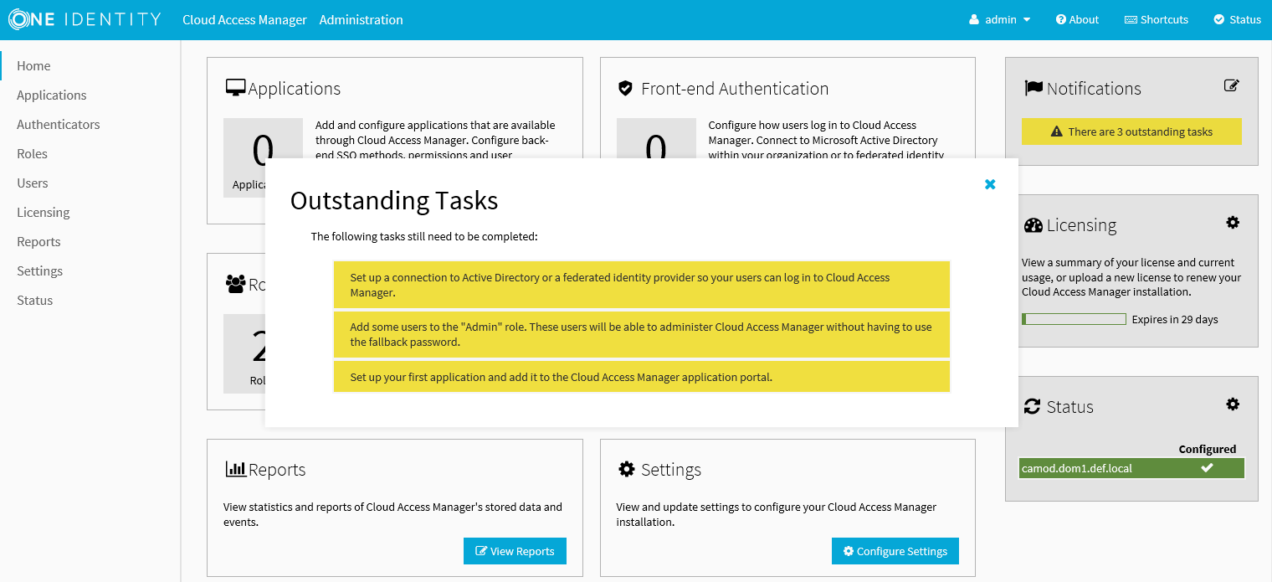Click the Admin role users task

point(642,334)
